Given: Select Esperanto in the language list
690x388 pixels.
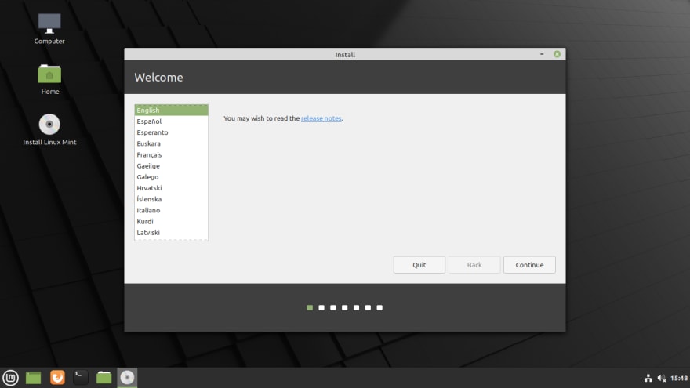Looking at the screenshot, I should pos(171,132).
